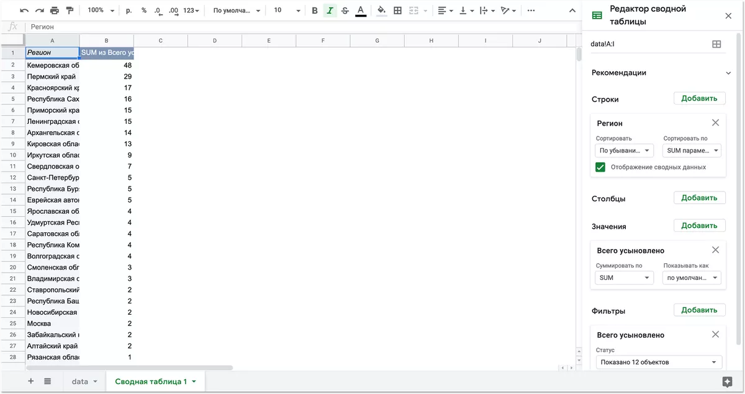The height and width of the screenshot is (394, 745).
Task: Add a new sheet
Action: 30,382
